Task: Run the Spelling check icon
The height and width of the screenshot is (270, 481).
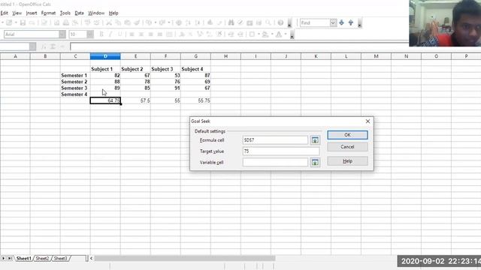Action: click(87, 22)
